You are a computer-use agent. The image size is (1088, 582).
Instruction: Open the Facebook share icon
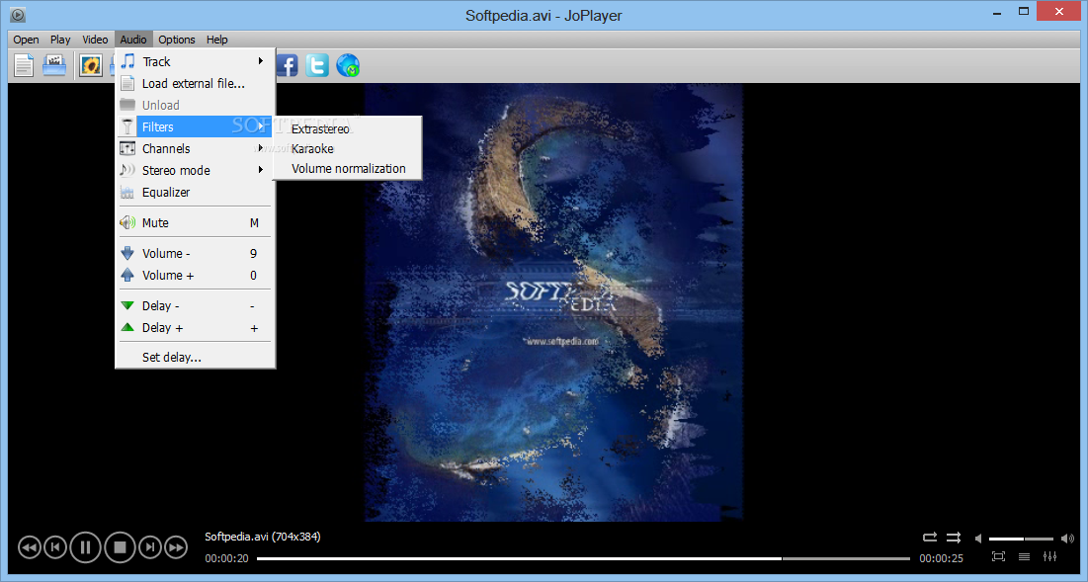(288, 65)
